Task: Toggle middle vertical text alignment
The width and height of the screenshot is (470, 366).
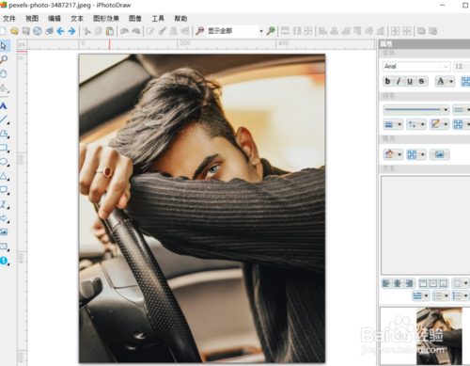Action: (x=433, y=283)
